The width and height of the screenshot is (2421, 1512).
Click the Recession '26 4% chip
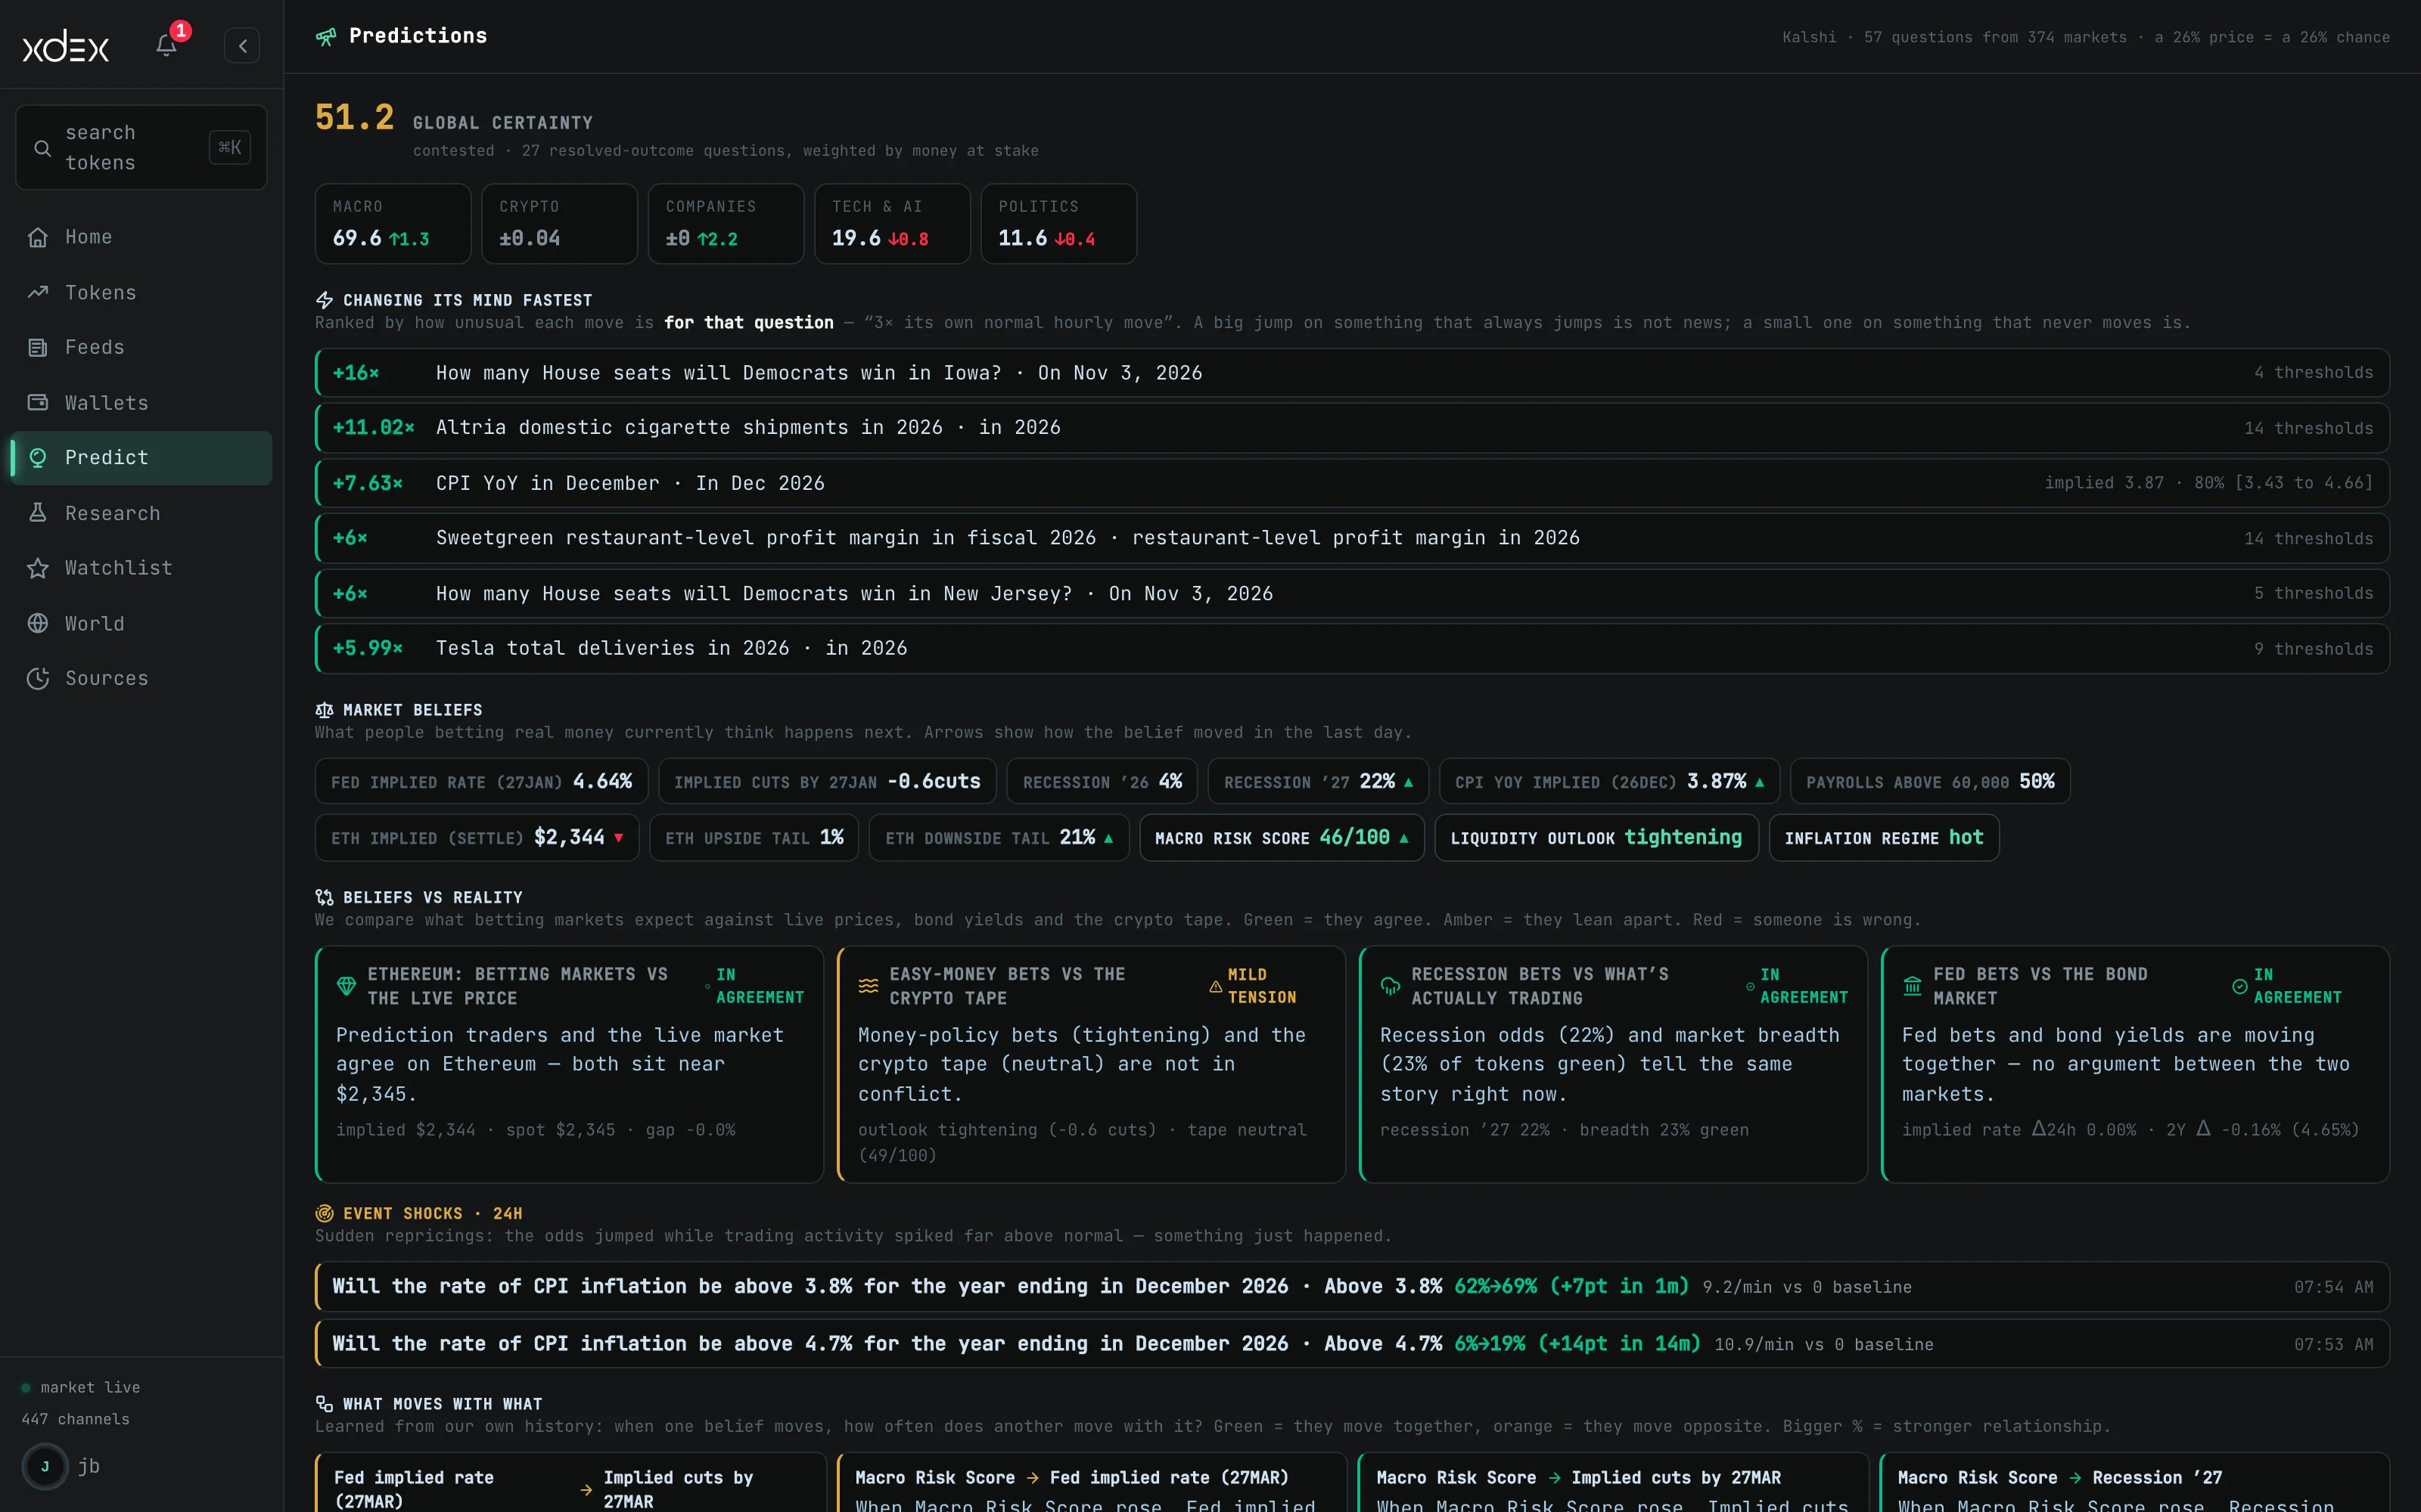coord(1102,781)
